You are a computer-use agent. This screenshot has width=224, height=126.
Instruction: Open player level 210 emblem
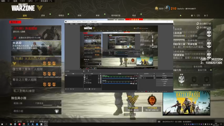[167, 8]
